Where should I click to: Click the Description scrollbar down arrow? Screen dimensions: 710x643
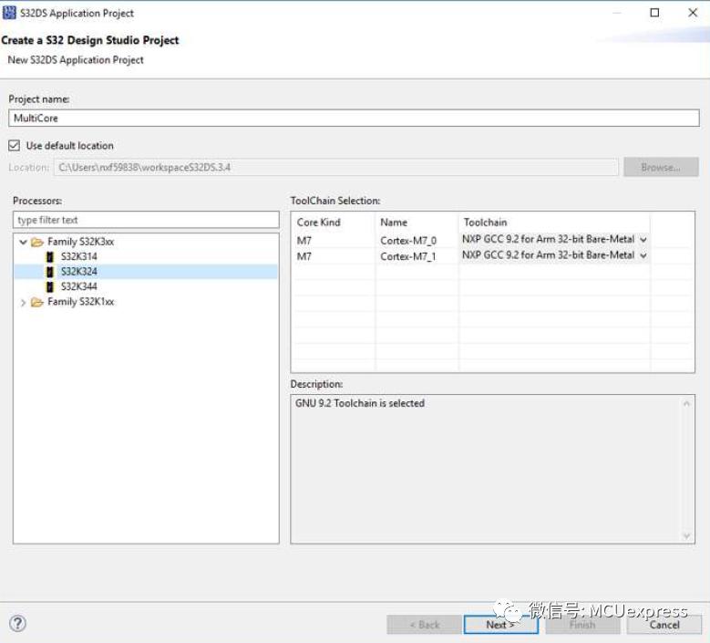(x=686, y=536)
